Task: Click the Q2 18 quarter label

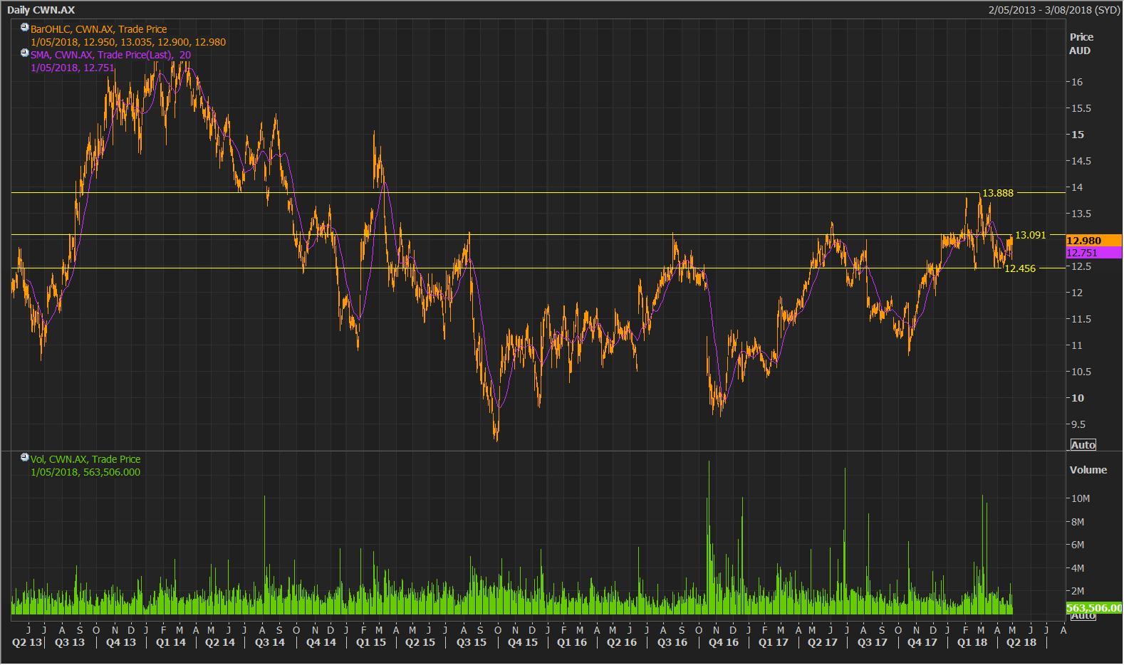Action: coord(1021,642)
